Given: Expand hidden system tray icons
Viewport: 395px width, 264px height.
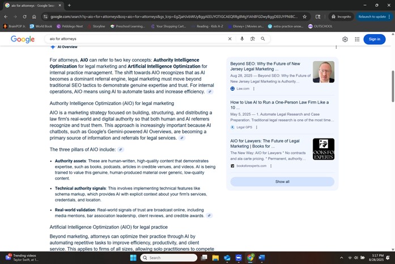Looking at the screenshot, I should click(341, 258).
